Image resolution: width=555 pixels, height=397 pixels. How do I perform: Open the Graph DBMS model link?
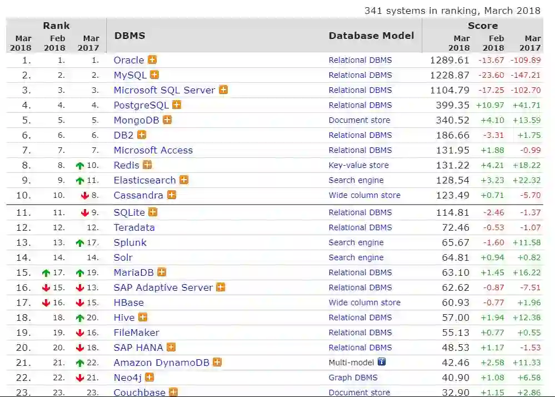353,378
